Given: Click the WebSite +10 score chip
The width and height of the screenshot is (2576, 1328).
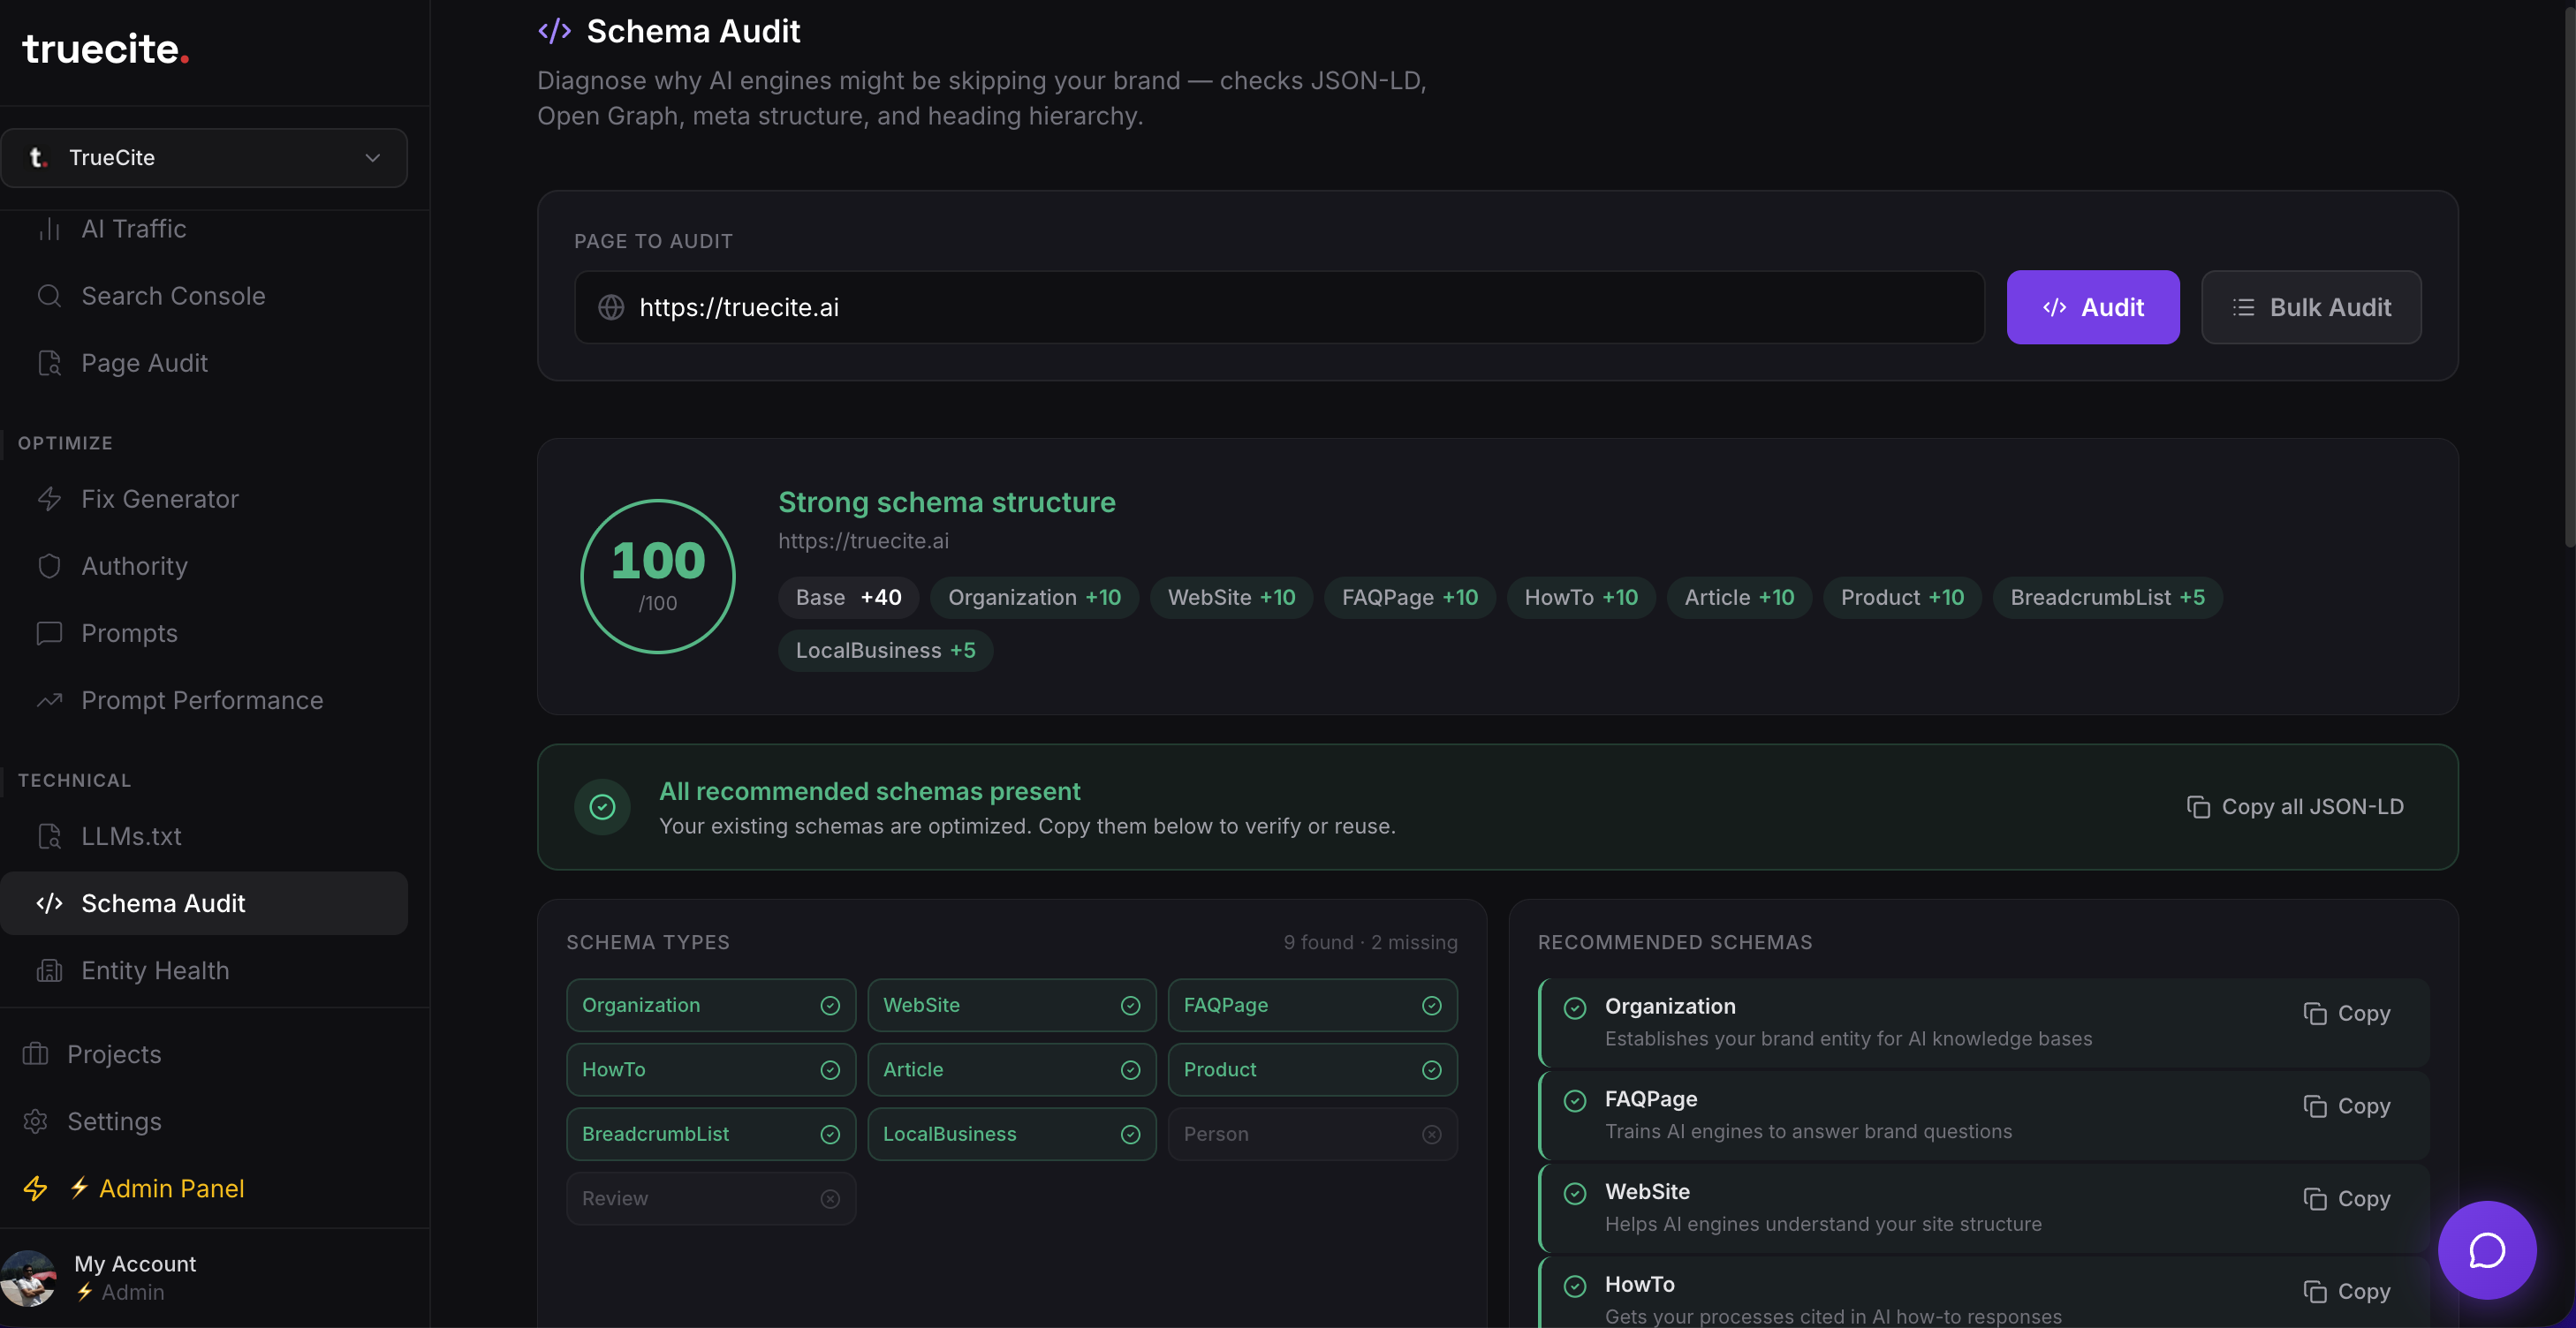Looking at the screenshot, I should pyautogui.click(x=1231, y=598).
